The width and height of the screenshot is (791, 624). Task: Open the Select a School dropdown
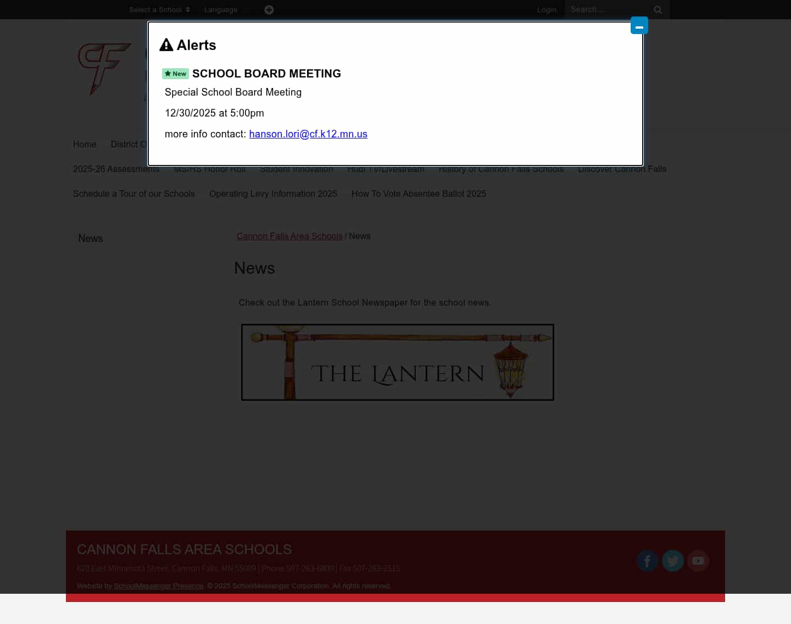tap(159, 9)
